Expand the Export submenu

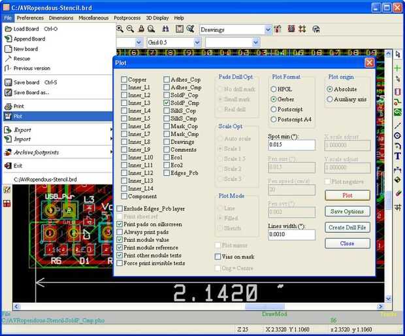(58, 129)
